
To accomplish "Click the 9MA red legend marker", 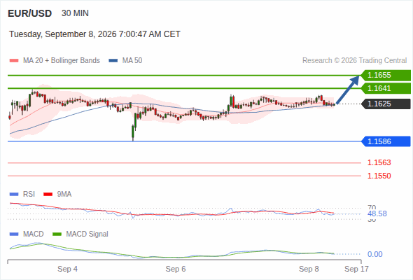I will [48, 195].
